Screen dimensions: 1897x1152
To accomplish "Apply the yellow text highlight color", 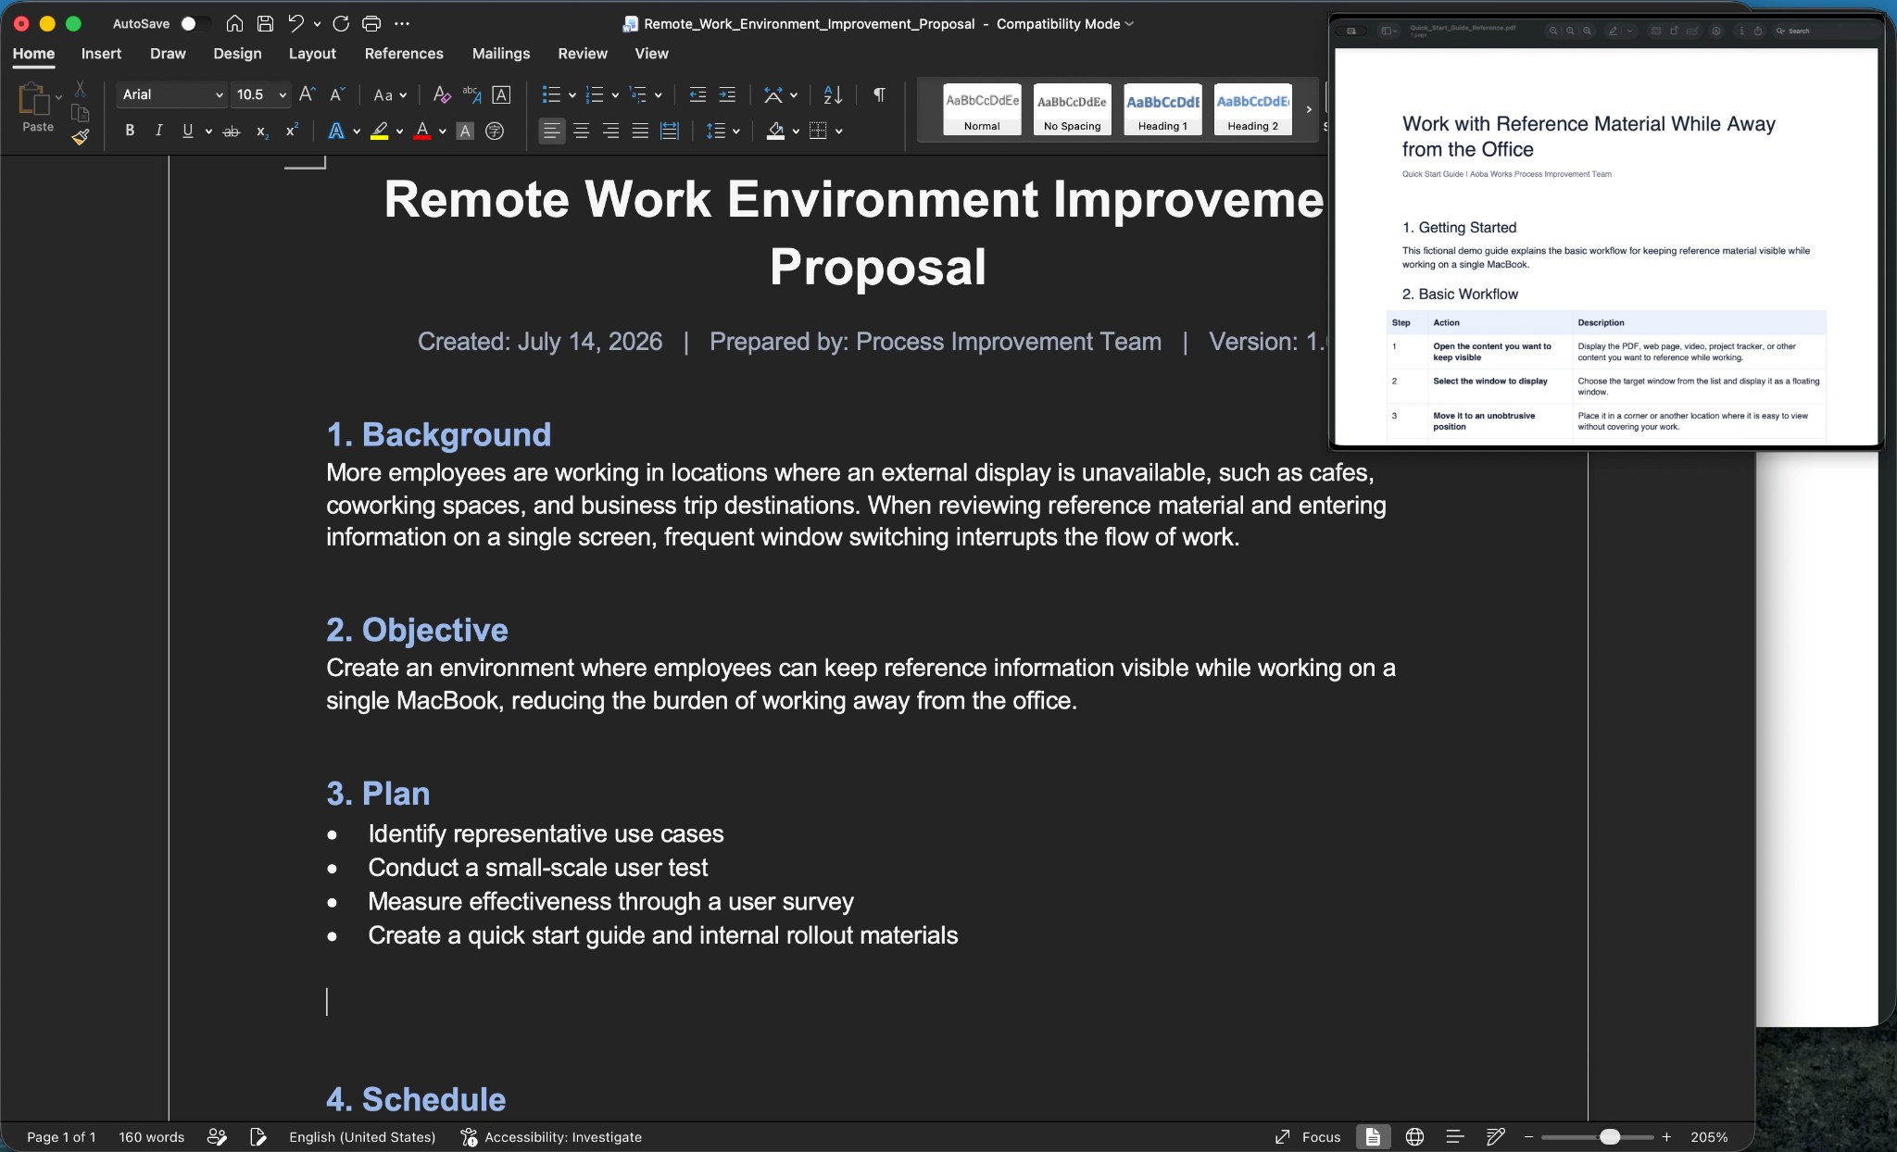I will pos(379,131).
